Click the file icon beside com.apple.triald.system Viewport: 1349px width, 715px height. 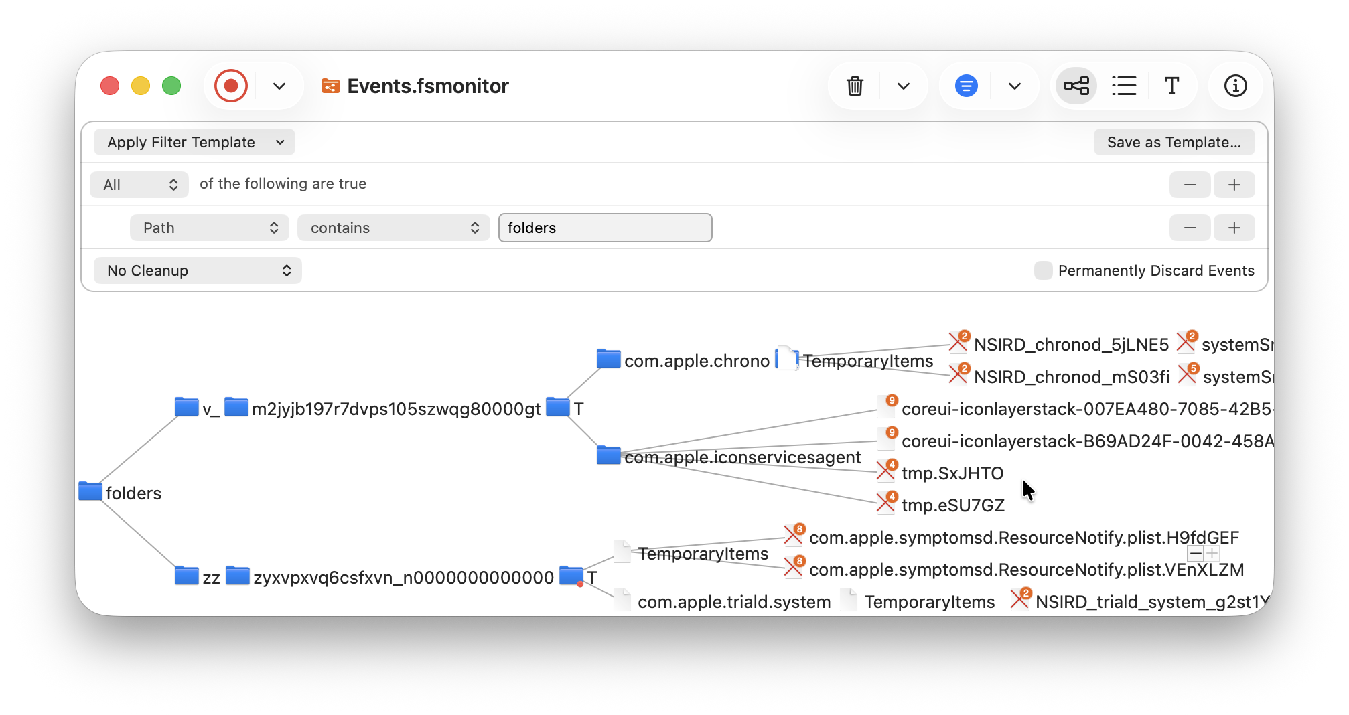pyautogui.click(x=622, y=600)
